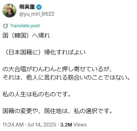Click the Translate post slashed-circle icon
The height and width of the screenshot is (131, 137).
click(6, 26)
